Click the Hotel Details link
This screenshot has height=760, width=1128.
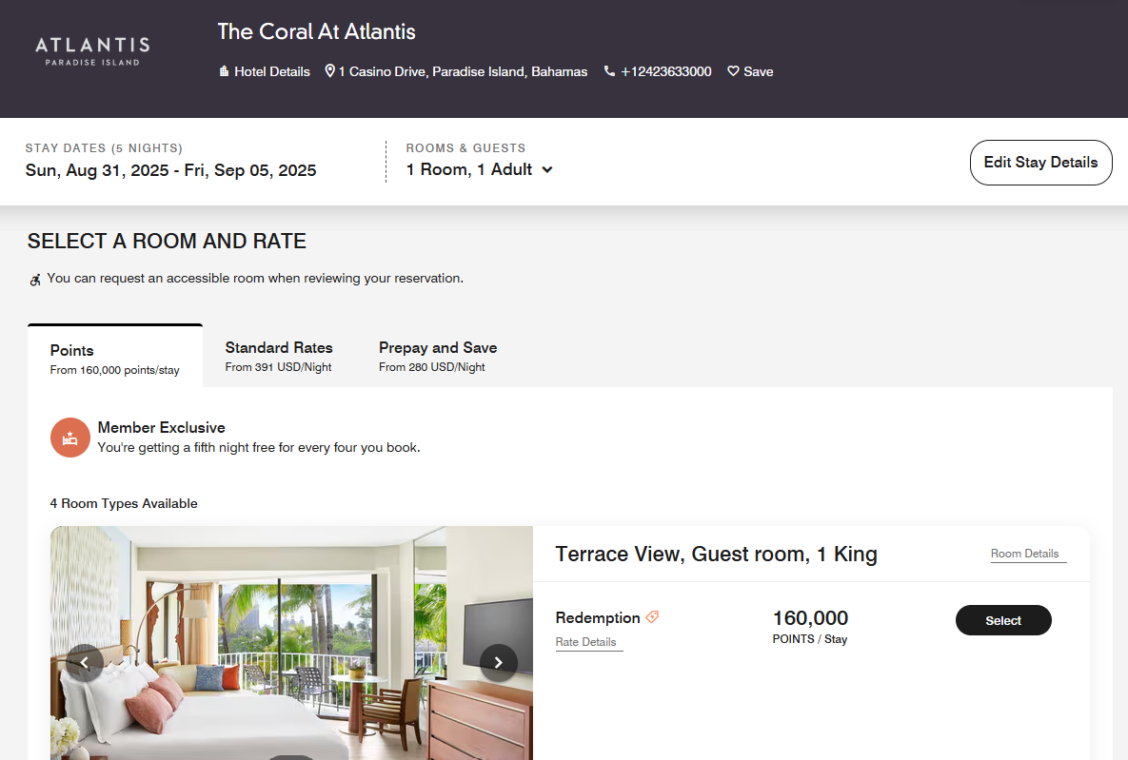[x=271, y=71]
